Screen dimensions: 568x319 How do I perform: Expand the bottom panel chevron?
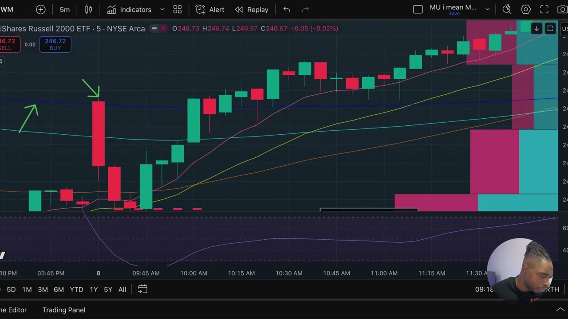click(x=560, y=310)
